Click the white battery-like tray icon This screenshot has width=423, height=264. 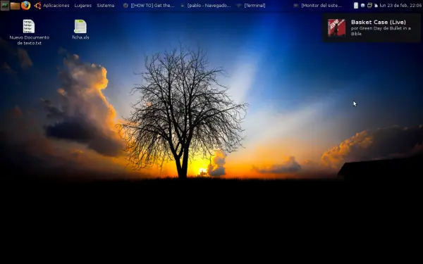tap(356, 6)
